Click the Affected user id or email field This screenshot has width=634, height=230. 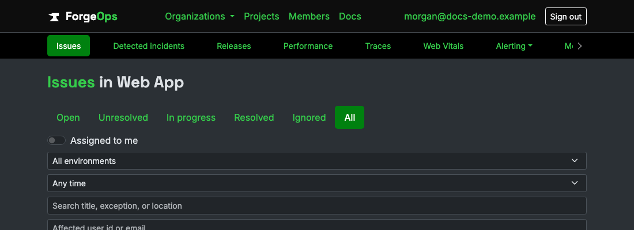click(x=316, y=225)
